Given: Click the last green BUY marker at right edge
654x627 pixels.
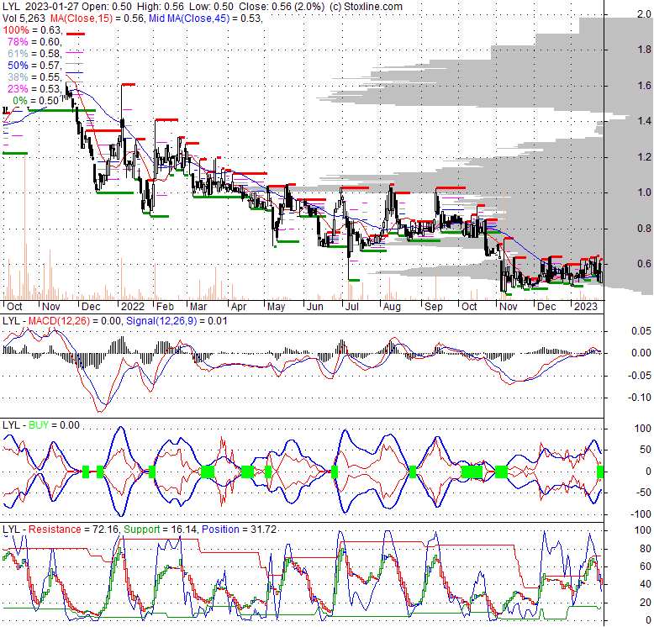Looking at the screenshot, I should 600,472.
